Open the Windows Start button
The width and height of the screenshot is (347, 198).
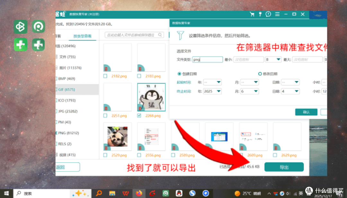tap(6, 194)
